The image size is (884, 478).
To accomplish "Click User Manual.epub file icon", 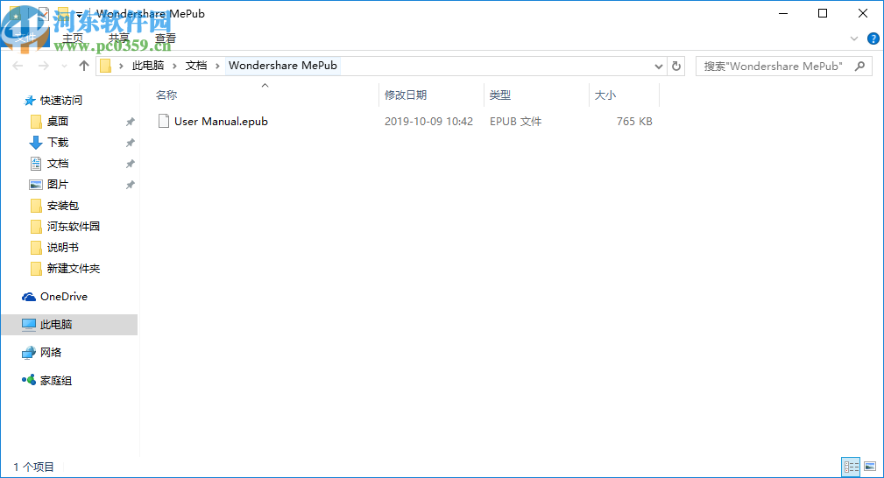I will click(164, 121).
